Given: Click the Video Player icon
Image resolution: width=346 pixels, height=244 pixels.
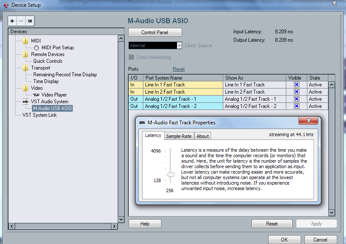Looking at the screenshot, I should pos(36,95).
